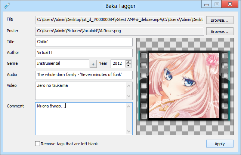Click the Video box scroll up arrow
This screenshot has height=155, width=241.
pyautogui.click(x=129, y=86)
